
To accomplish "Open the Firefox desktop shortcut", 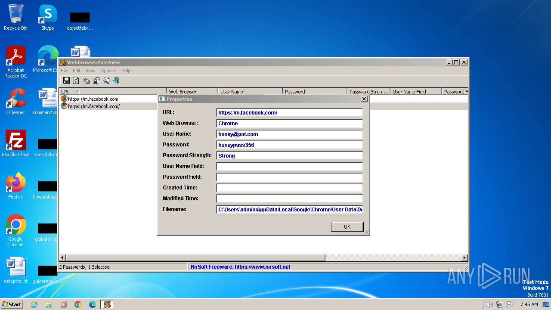I will pyautogui.click(x=15, y=186).
